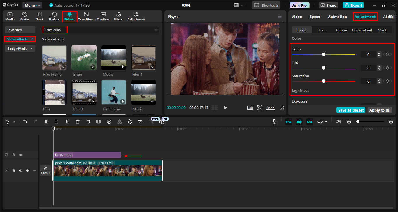This screenshot has width=398, height=212.
Task: Open the Captions panel
Action: [x=103, y=16]
